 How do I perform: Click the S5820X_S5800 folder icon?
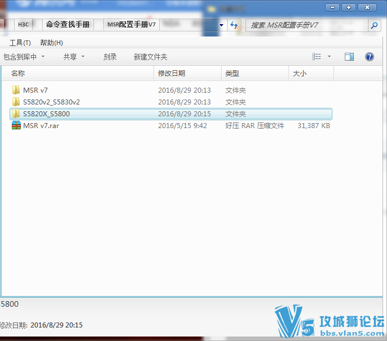16,113
